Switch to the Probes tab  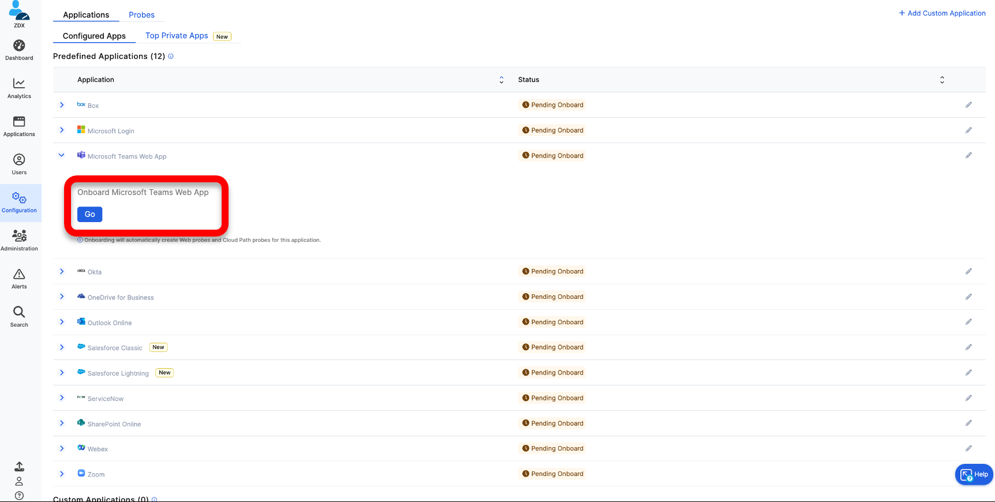[x=141, y=15]
